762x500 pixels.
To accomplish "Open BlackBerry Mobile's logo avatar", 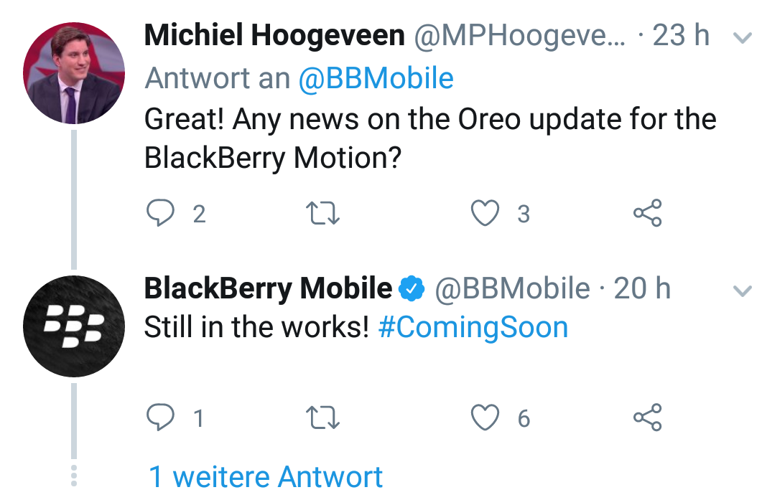I will click(x=74, y=326).
